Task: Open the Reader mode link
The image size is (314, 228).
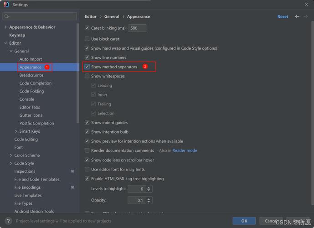Action: coord(185,150)
